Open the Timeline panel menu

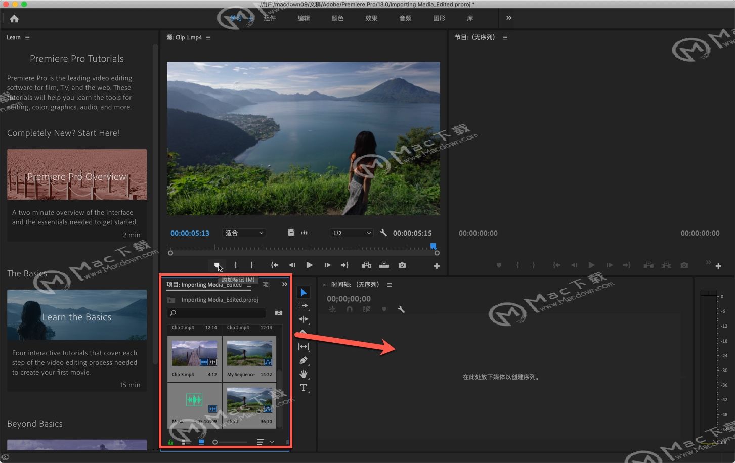tap(390, 285)
